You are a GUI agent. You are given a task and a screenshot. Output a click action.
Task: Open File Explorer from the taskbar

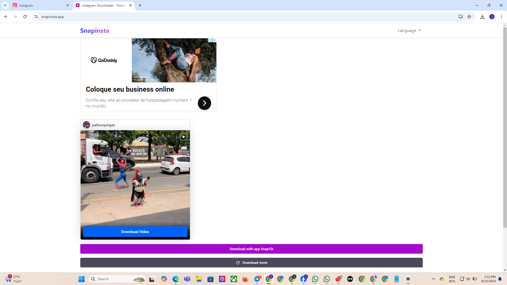pos(199,279)
